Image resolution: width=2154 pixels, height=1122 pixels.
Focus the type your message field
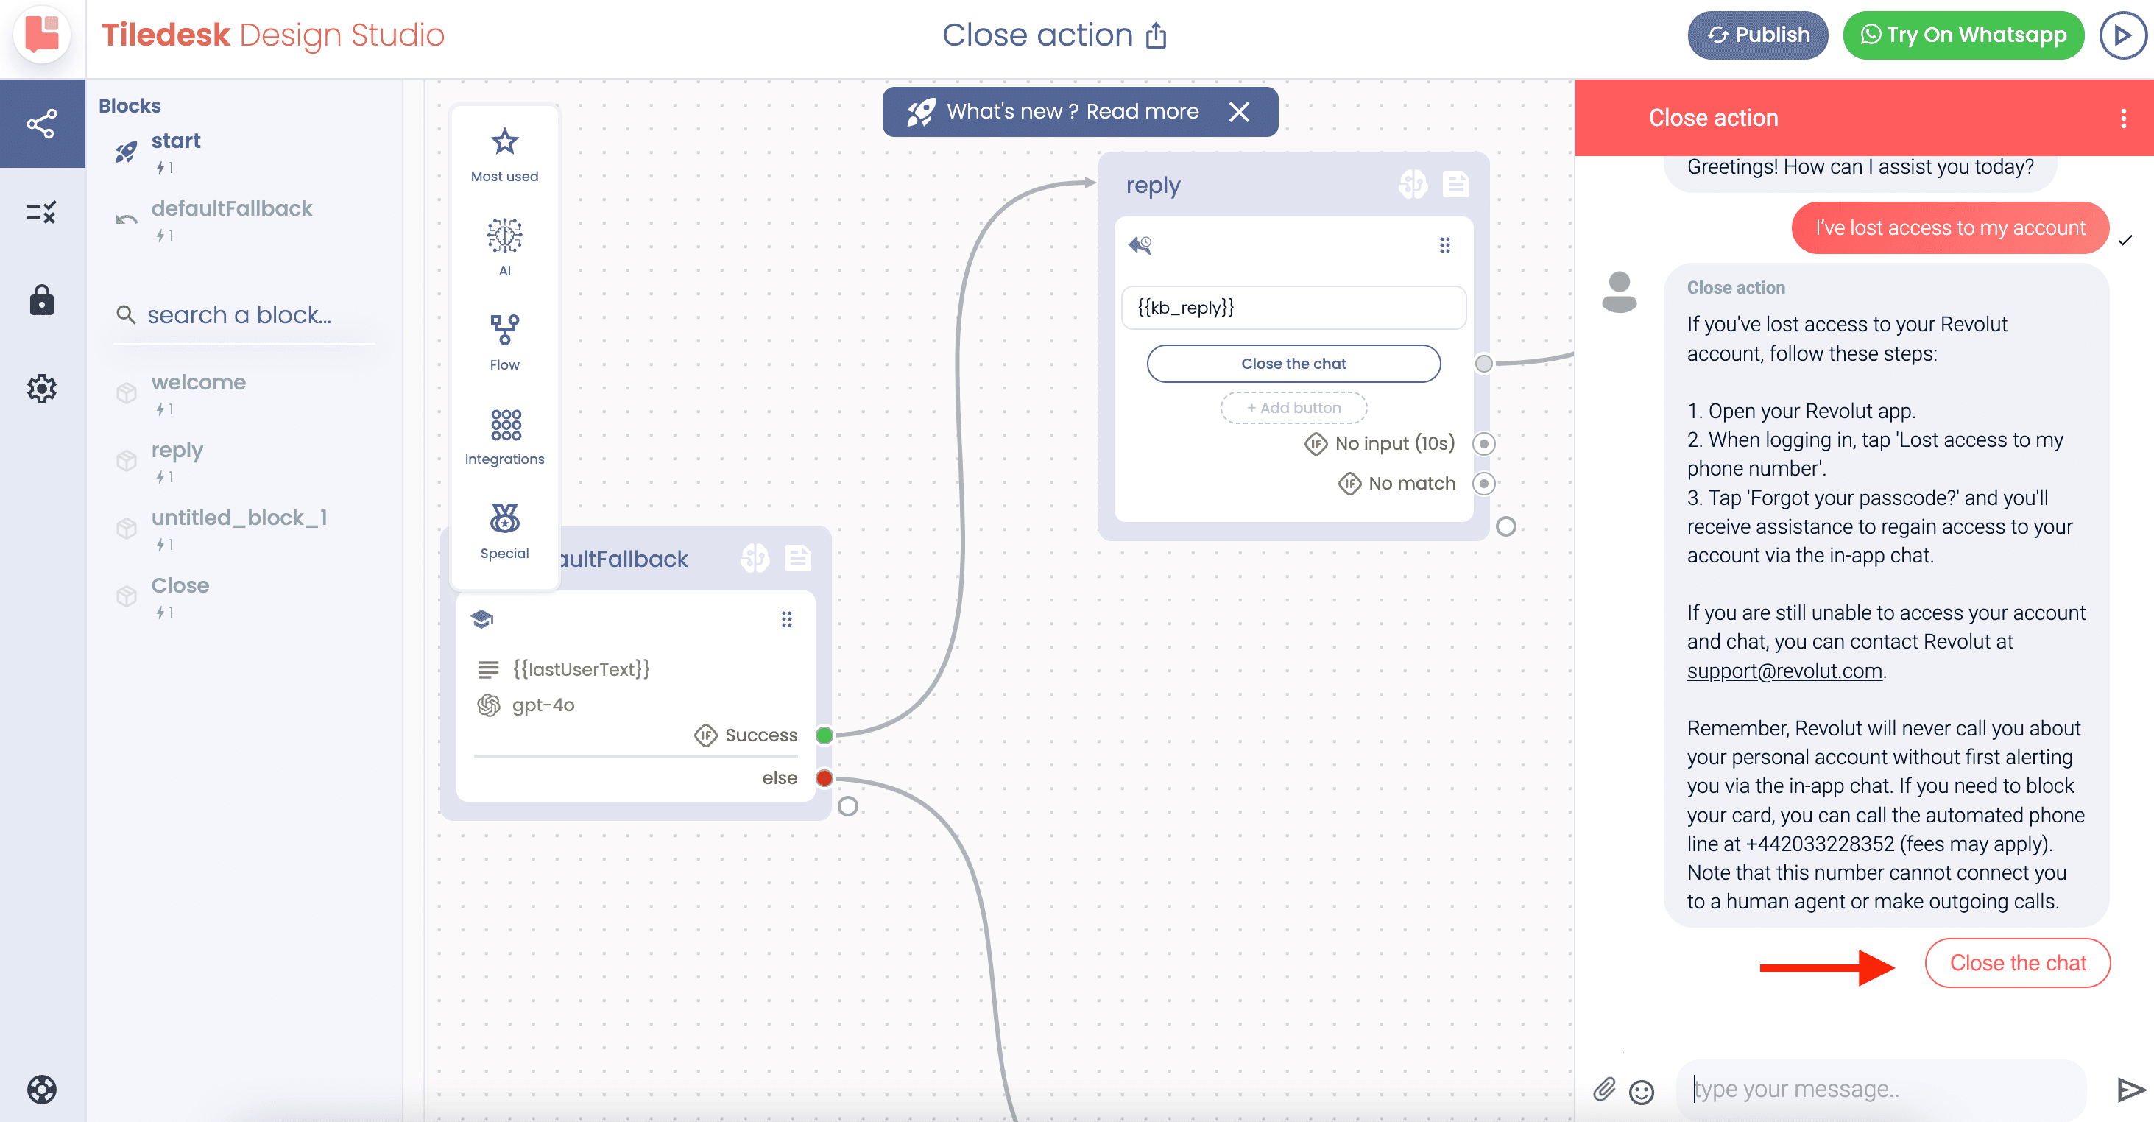(1882, 1089)
